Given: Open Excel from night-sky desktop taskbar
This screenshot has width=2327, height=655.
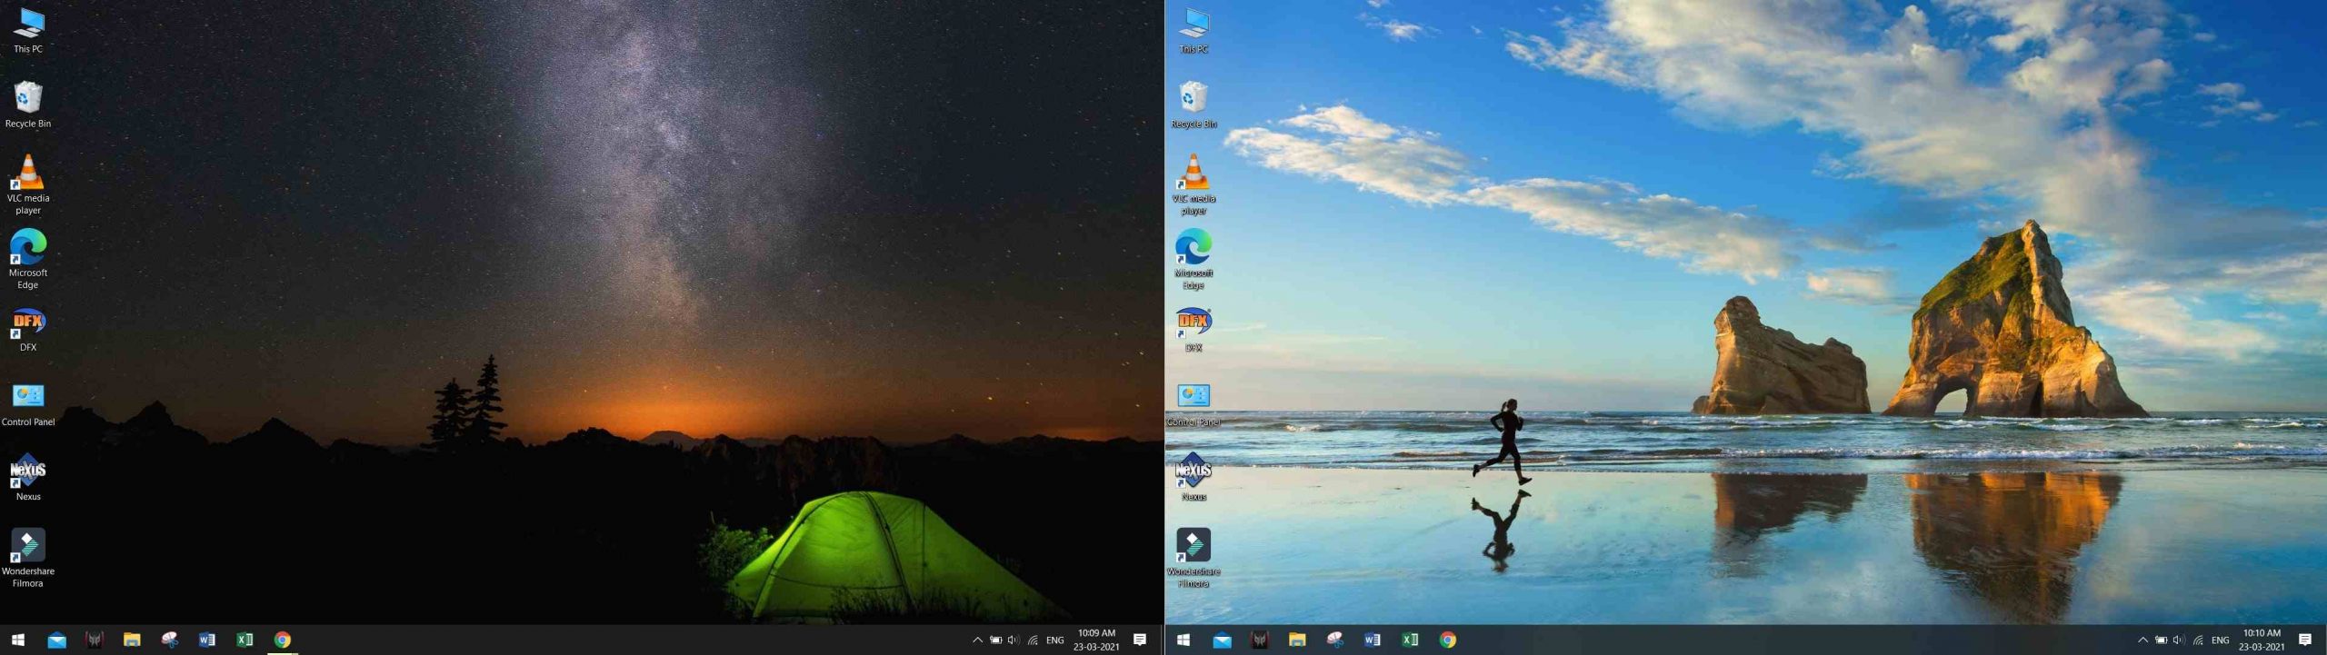Looking at the screenshot, I should point(245,640).
